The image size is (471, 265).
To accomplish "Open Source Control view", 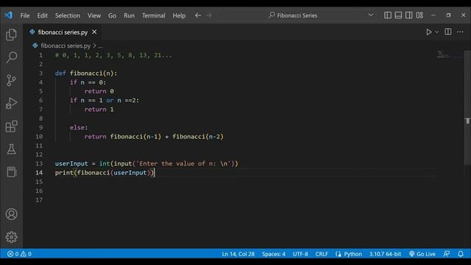I will [x=12, y=80].
